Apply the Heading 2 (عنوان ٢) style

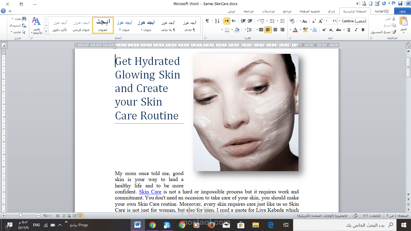(x=124, y=25)
